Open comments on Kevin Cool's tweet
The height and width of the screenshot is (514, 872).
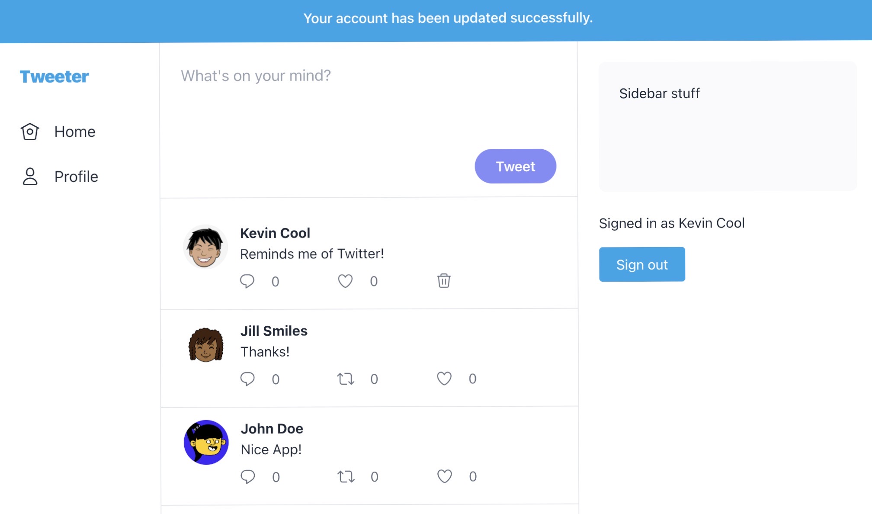[248, 281]
